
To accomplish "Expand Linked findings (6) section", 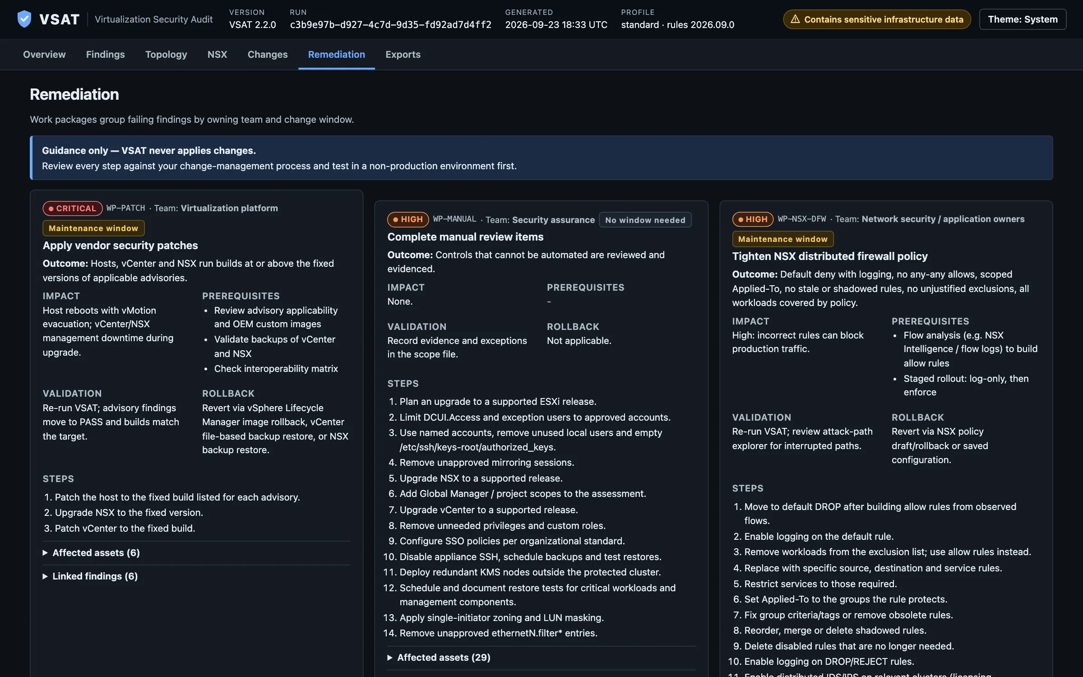I will coord(197,576).
